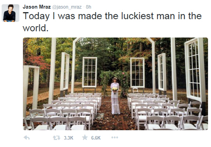Screen dimensions: 211x147
Task: Click the reply arrow icon
Action: 27,138
